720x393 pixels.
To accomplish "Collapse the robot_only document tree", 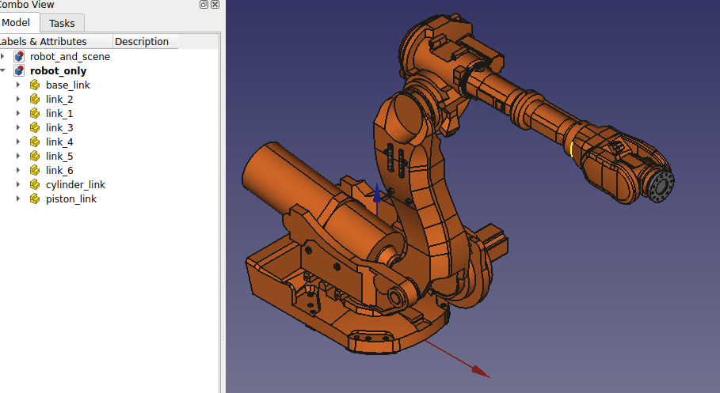I will pyautogui.click(x=4, y=71).
